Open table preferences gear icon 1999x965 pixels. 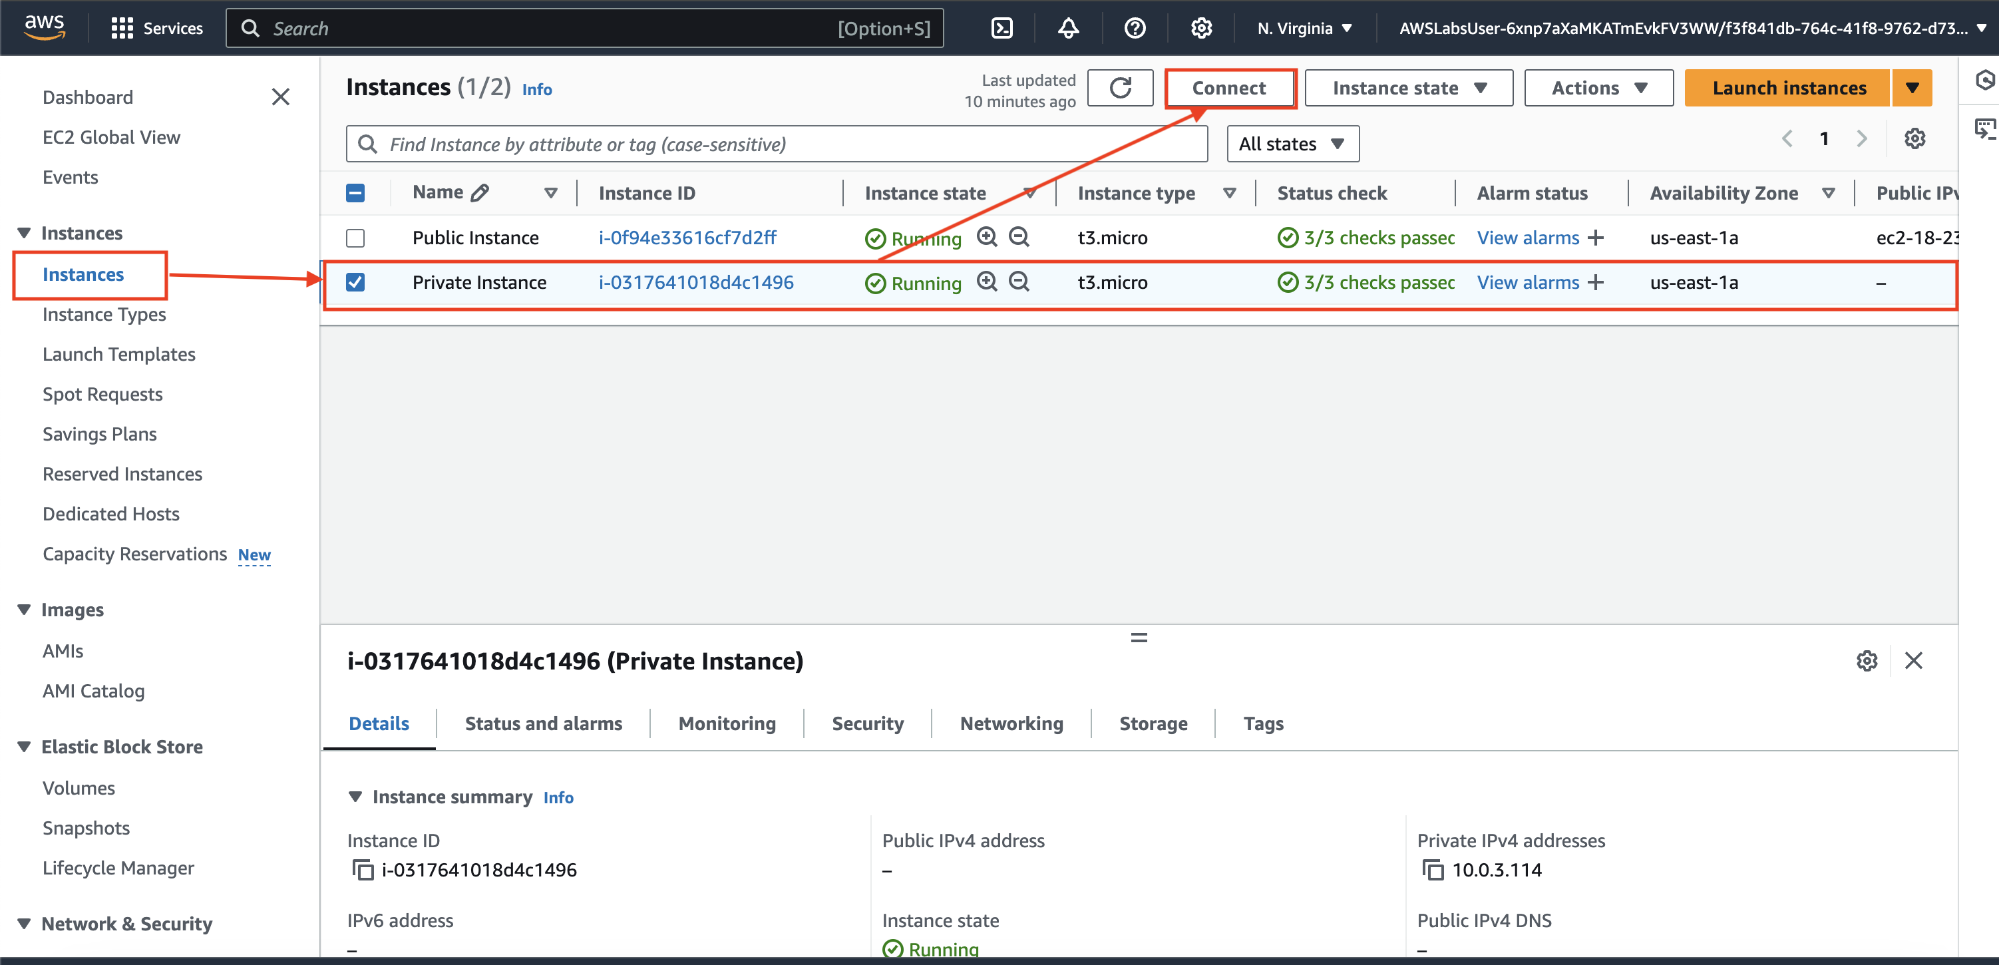1914,139
